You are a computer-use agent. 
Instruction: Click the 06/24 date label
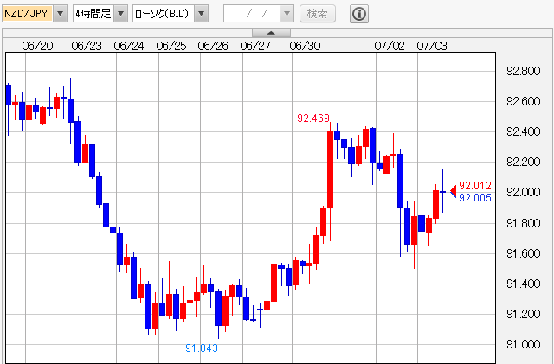[129, 46]
